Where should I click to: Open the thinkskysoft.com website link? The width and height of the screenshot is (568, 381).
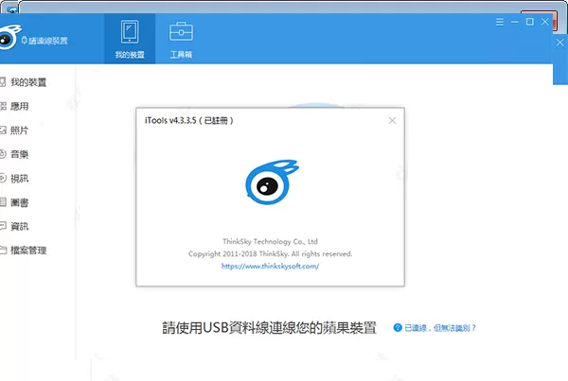[270, 267]
